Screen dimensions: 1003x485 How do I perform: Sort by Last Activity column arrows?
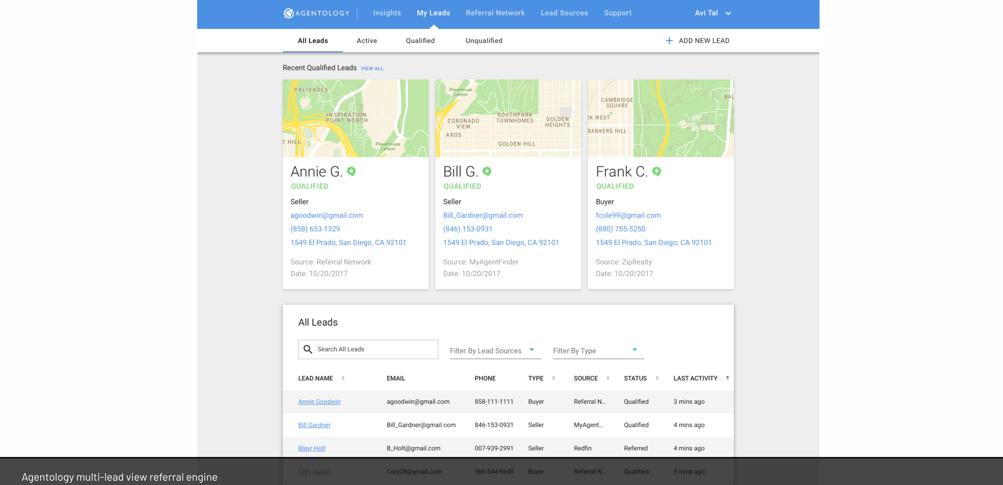[727, 378]
